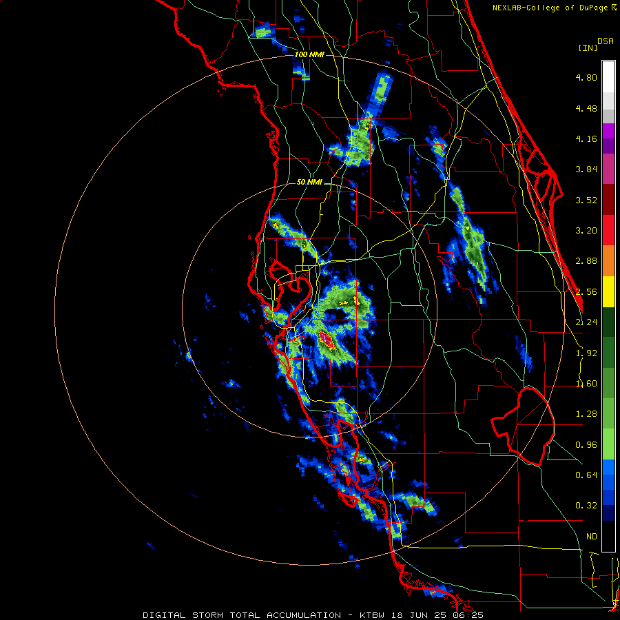Click the '0.96' scale value
Screen dimensions: 620x620
(586, 445)
